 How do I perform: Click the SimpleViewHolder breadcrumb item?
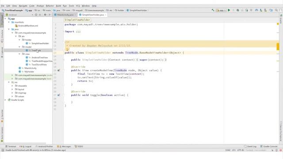click(x=137, y=10)
